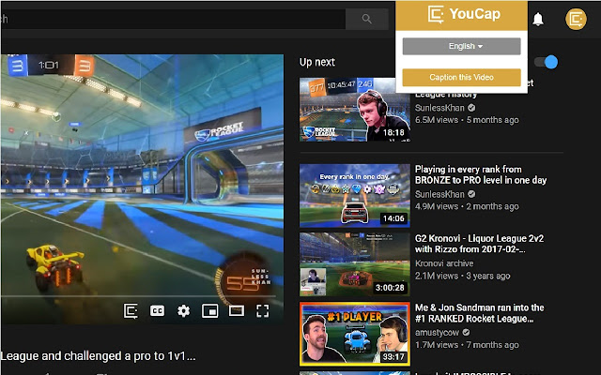
Task: Expand the English language dropdown
Action: point(461,46)
